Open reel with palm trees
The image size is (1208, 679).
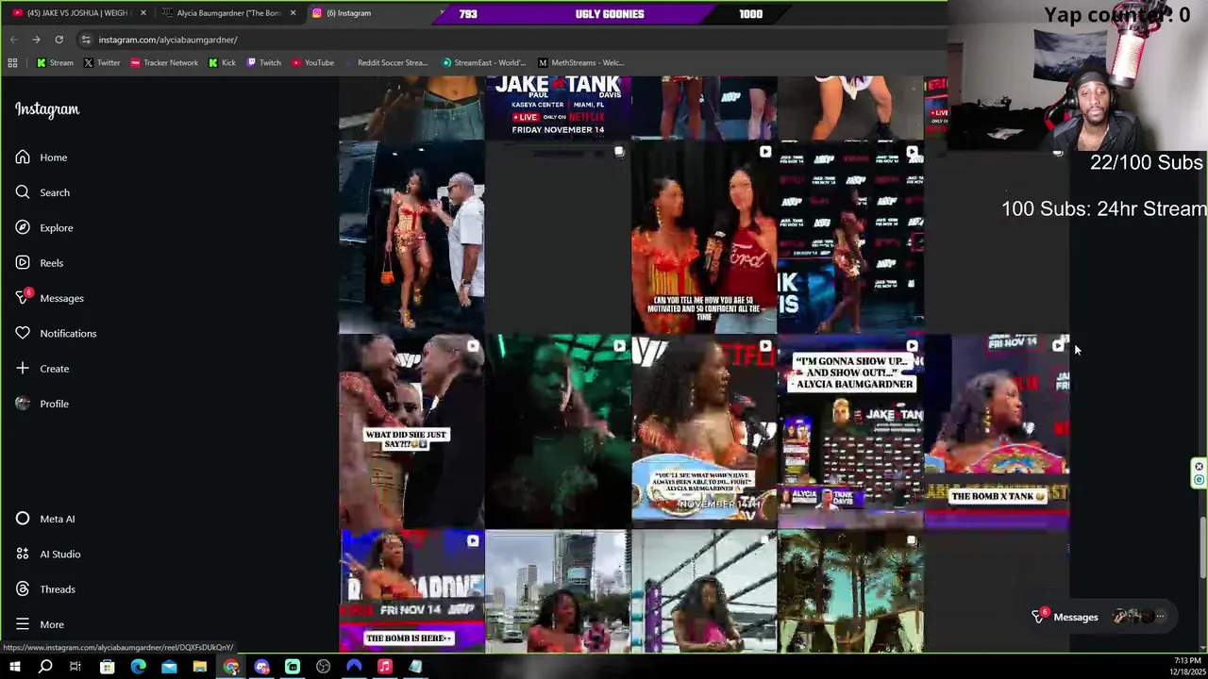850,591
